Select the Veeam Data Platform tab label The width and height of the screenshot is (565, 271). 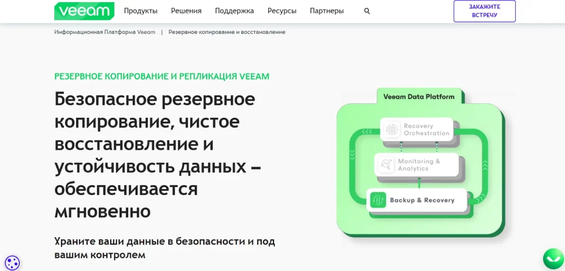coord(419,97)
